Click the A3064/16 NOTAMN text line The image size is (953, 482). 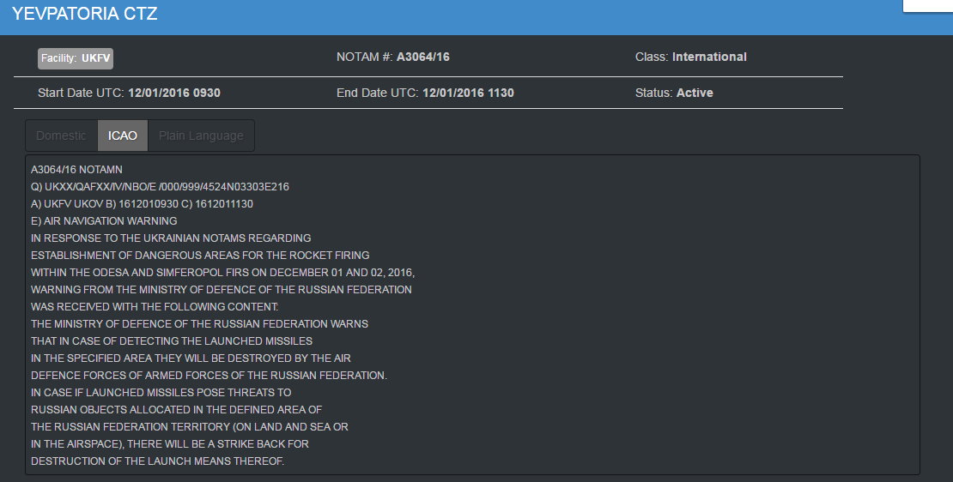[76, 170]
